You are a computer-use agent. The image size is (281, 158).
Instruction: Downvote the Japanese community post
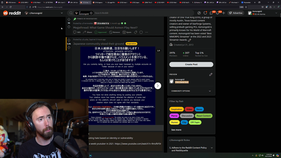69,48
